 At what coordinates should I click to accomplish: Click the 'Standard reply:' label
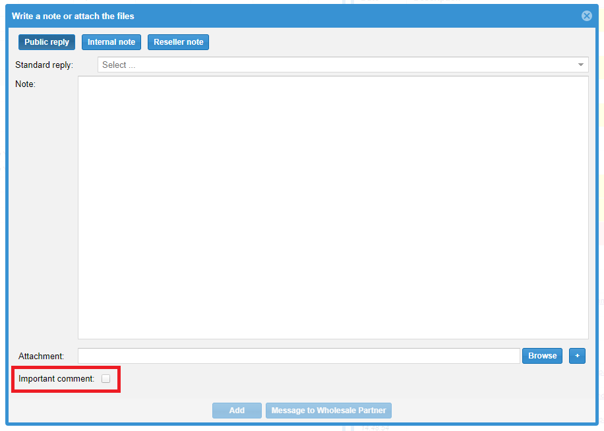pyautogui.click(x=44, y=65)
